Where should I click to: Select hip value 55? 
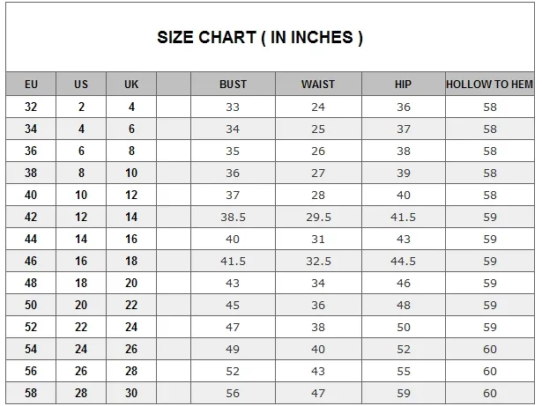click(x=404, y=371)
